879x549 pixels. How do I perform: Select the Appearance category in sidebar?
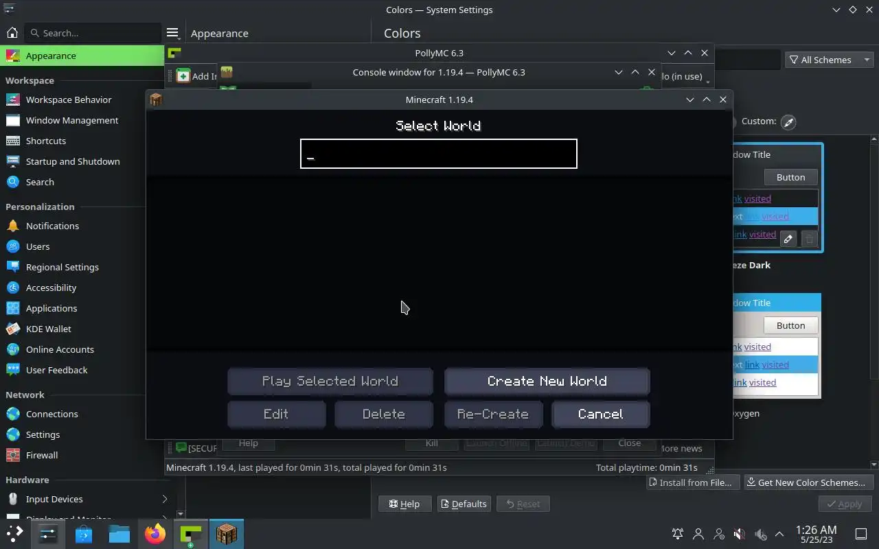(x=82, y=56)
